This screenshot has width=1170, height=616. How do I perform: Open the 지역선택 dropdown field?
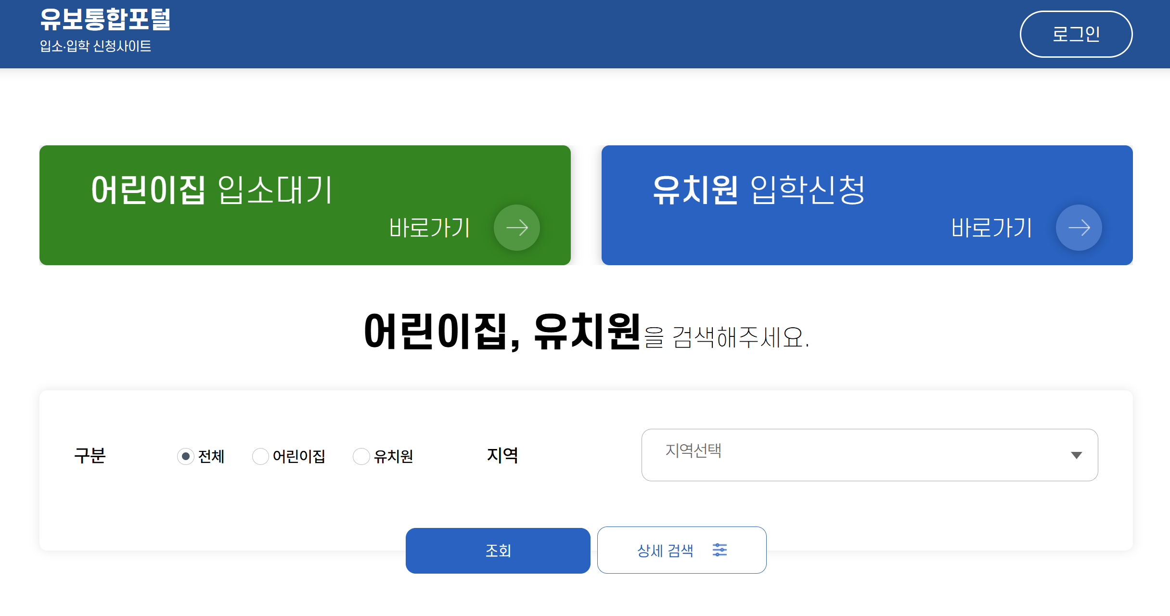(x=857, y=455)
